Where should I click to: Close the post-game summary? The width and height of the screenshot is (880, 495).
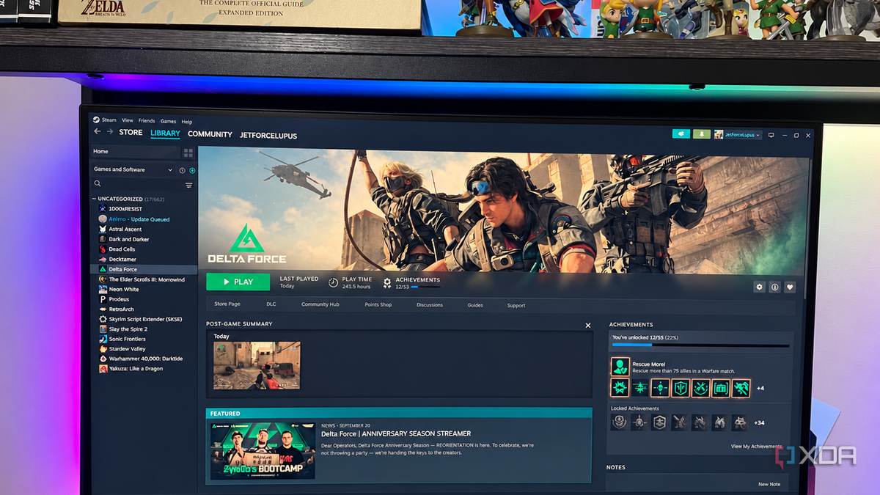(x=587, y=325)
